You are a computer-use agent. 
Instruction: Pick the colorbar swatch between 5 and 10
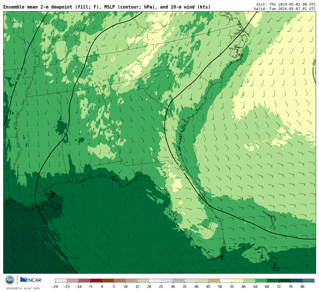[x=120, y=281]
